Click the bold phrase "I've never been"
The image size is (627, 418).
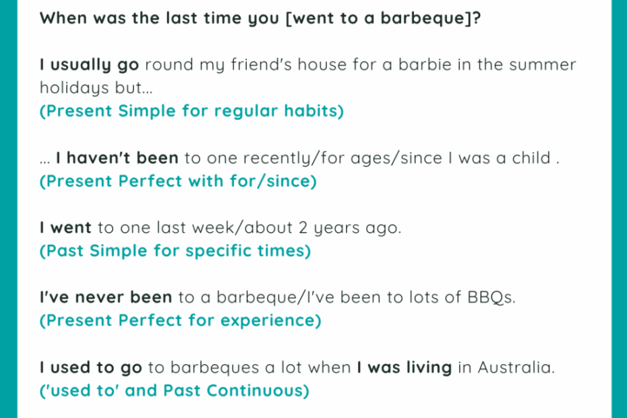click(106, 297)
